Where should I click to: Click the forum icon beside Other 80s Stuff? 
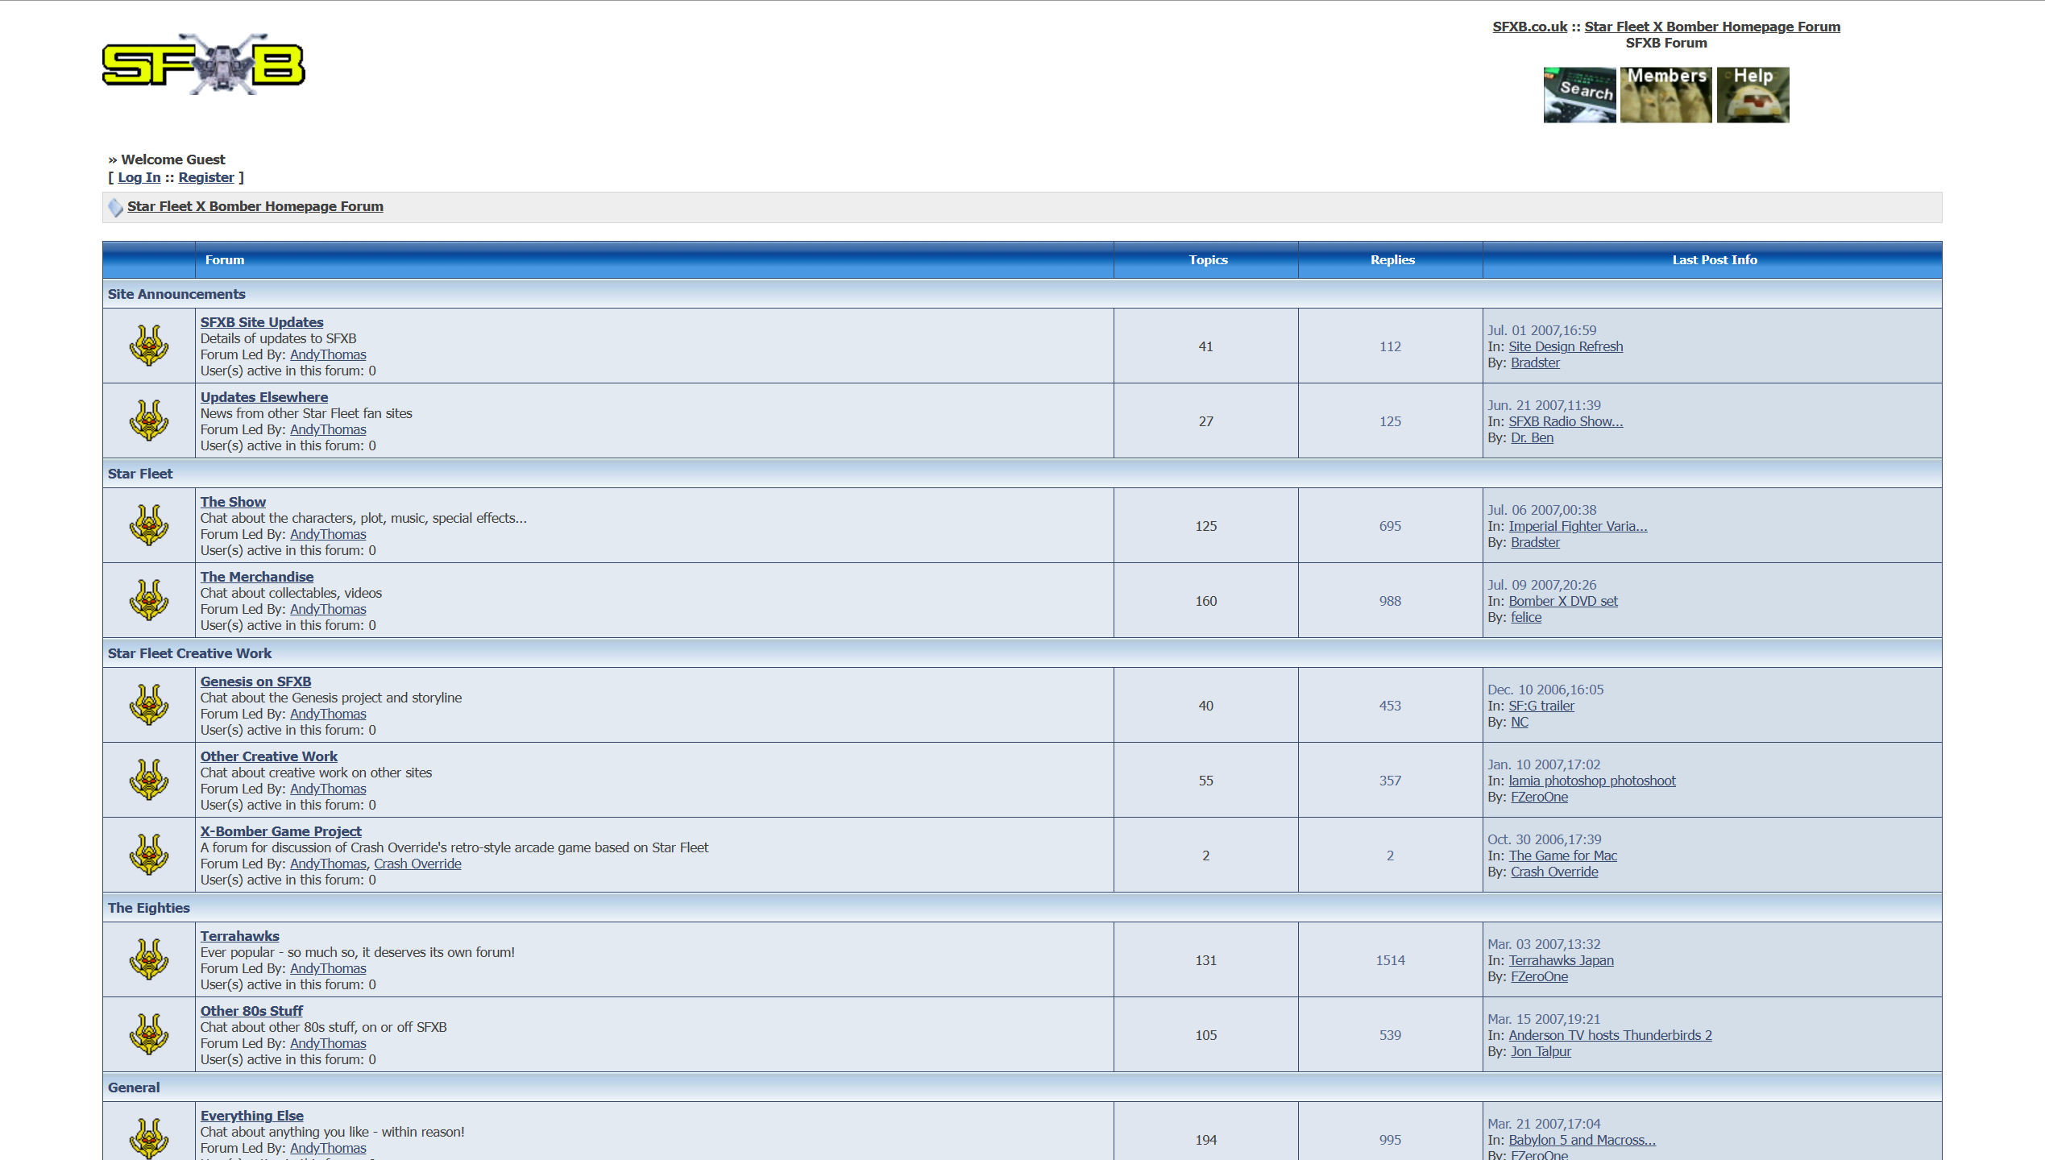[x=149, y=1034]
